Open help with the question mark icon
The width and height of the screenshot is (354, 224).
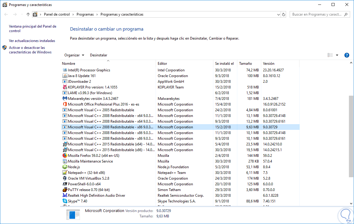pyautogui.click(x=347, y=55)
